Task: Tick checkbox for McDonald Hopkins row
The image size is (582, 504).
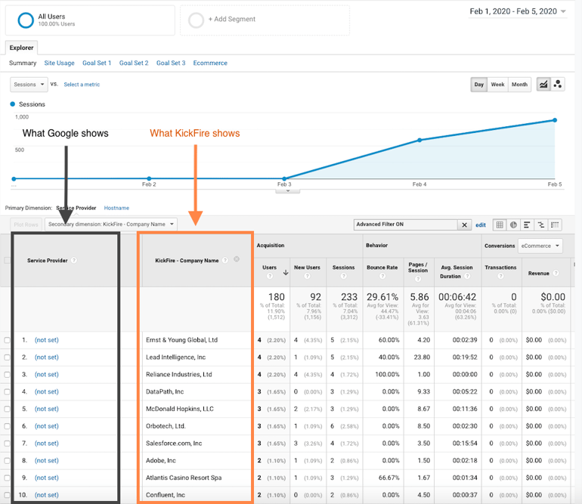Action: tap(7, 409)
